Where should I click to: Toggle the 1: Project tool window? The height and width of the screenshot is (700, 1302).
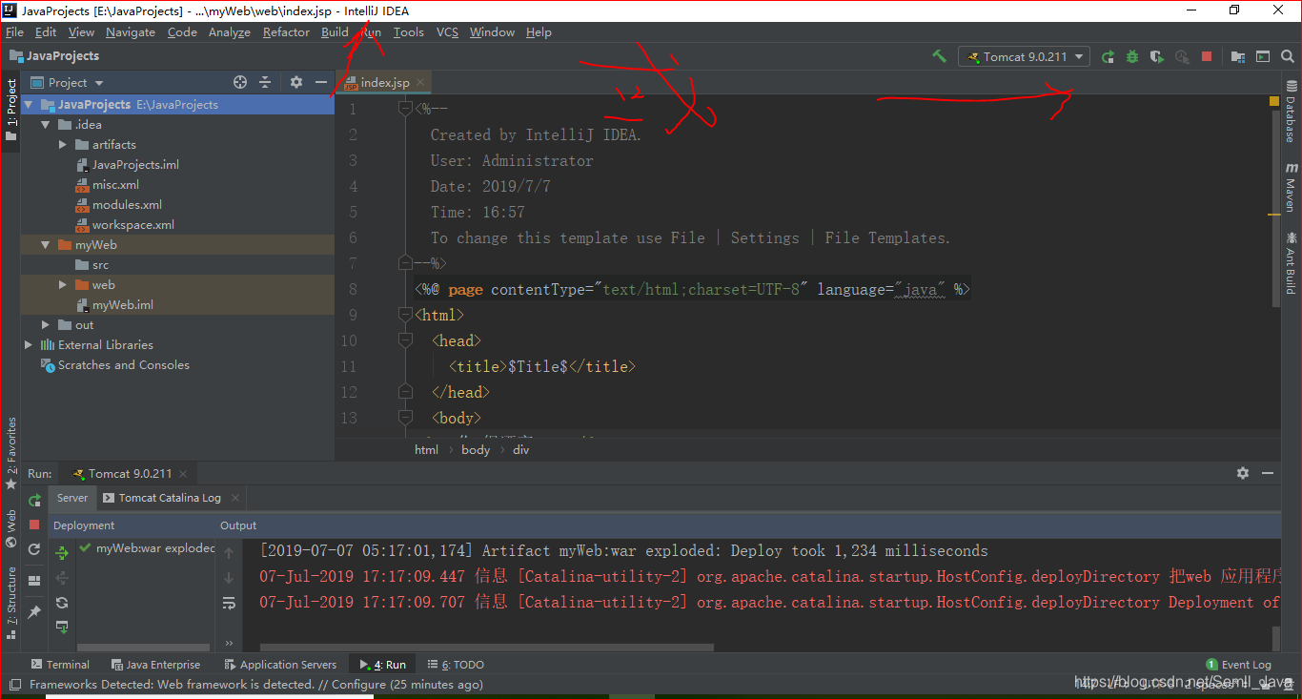[x=10, y=109]
